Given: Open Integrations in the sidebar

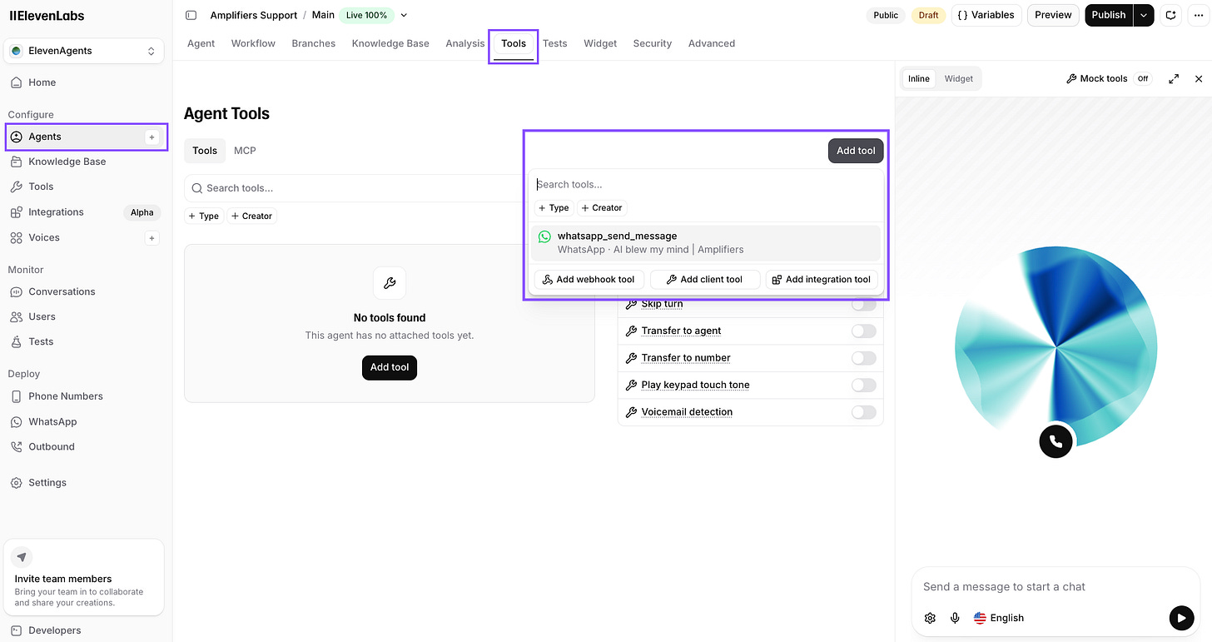Looking at the screenshot, I should click(x=56, y=212).
